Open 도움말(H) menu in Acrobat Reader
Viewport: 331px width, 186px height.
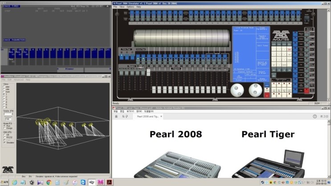click(x=149, y=111)
